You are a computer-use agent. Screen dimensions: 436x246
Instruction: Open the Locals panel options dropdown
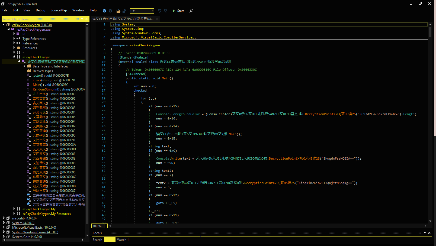pyautogui.click(x=425, y=233)
